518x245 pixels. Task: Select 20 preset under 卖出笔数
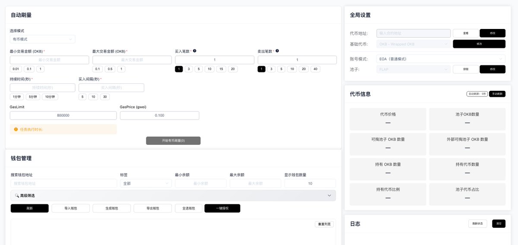pyautogui.click(x=304, y=69)
